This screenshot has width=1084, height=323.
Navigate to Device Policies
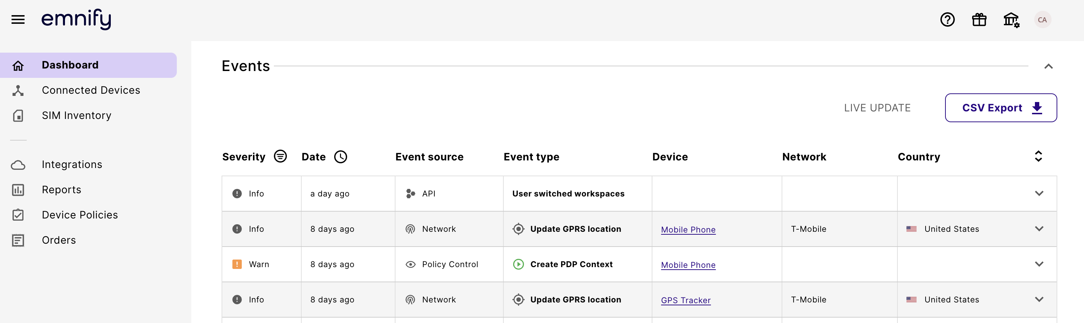tap(79, 215)
